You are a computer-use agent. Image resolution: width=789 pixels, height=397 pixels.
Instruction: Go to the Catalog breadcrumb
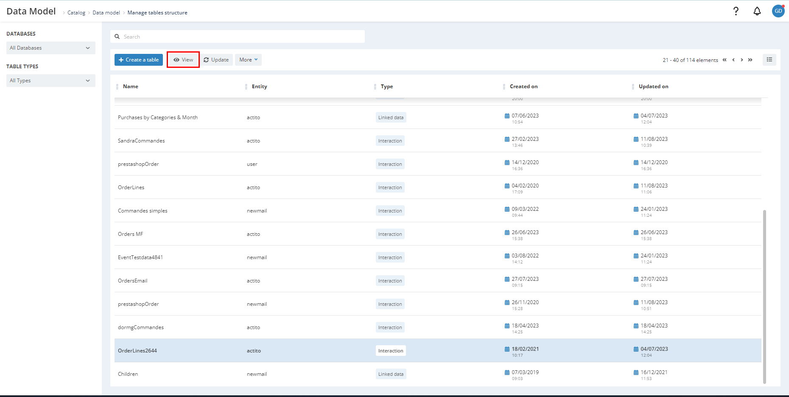point(76,13)
